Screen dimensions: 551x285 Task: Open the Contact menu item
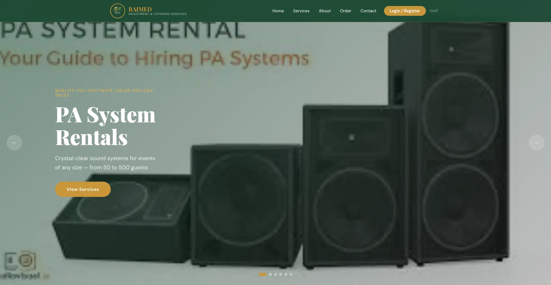tap(368, 11)
